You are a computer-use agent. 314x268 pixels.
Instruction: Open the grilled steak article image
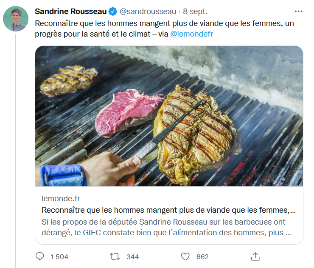(x=169, y=116)
